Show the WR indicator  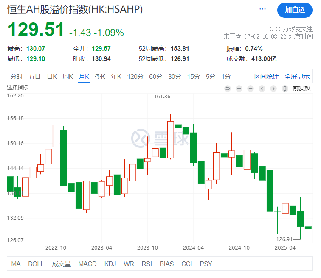129,264
